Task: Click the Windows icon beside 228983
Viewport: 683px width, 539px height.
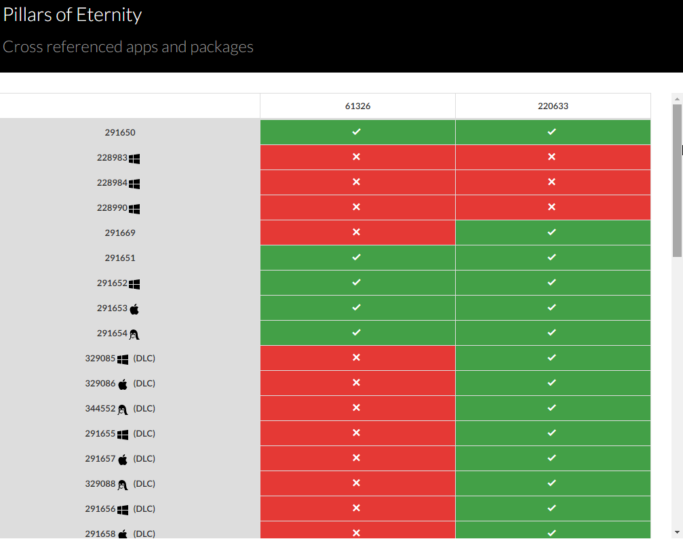Action: tap(134, 158)
